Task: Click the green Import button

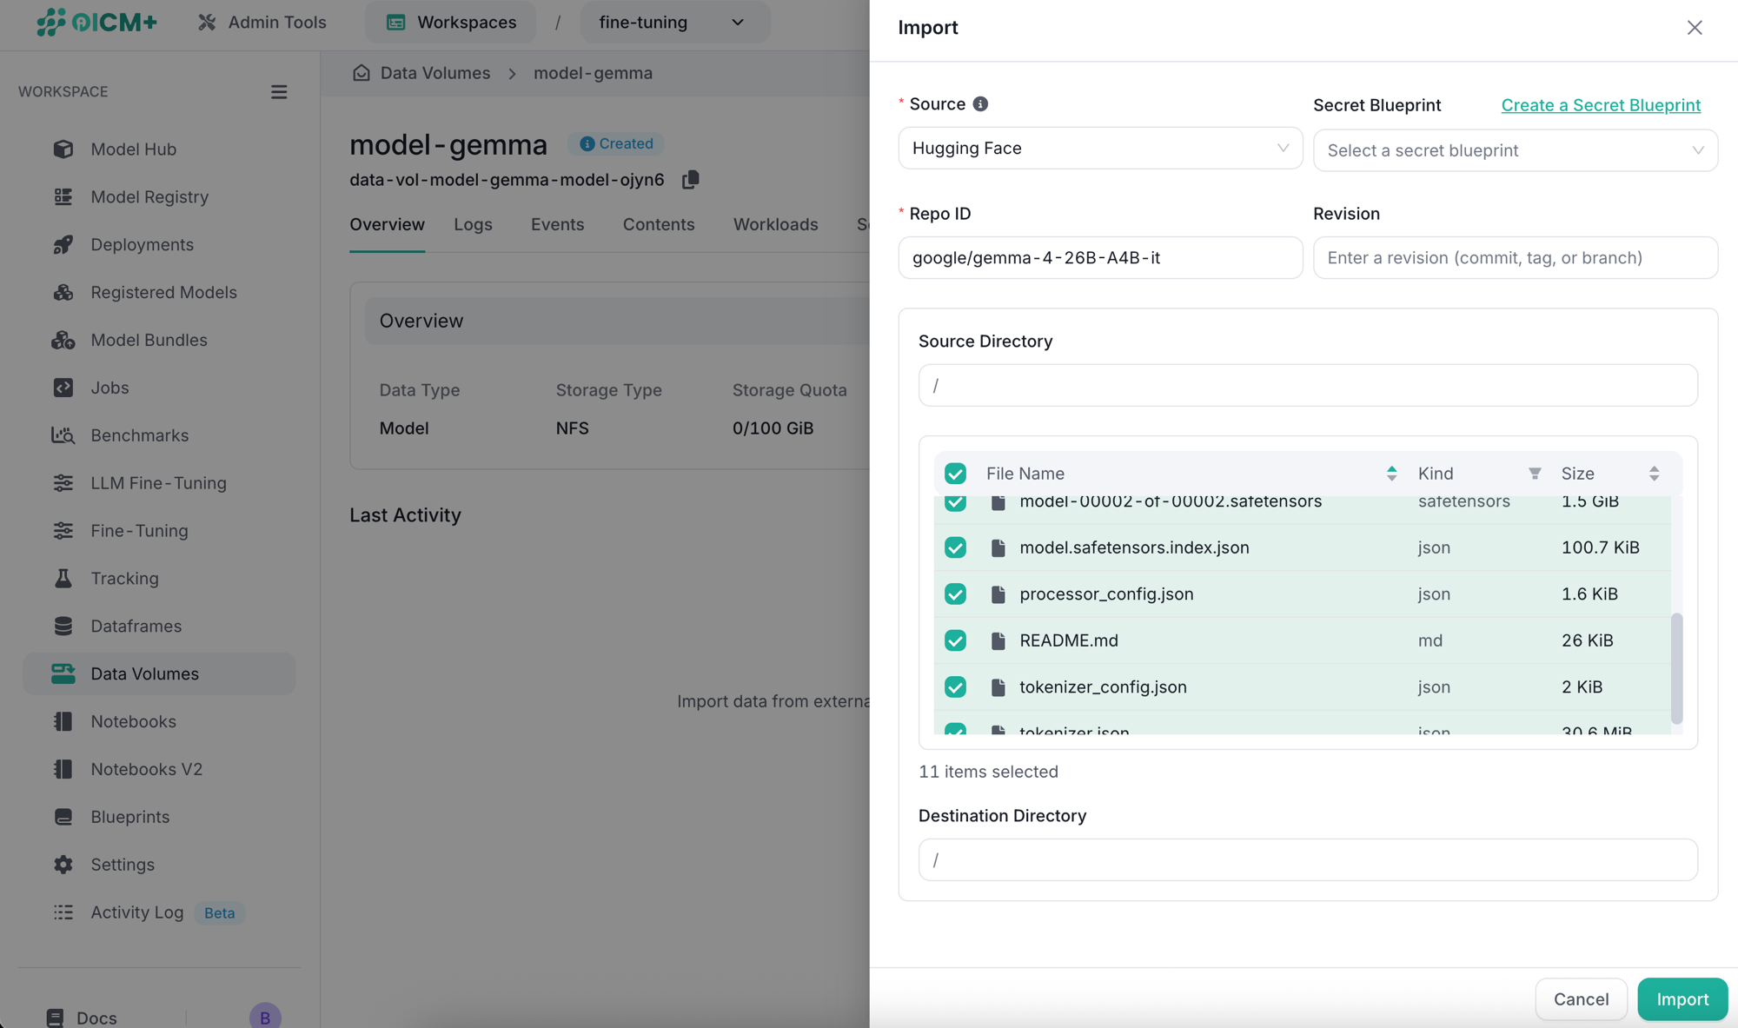Action: point(1682,999)
